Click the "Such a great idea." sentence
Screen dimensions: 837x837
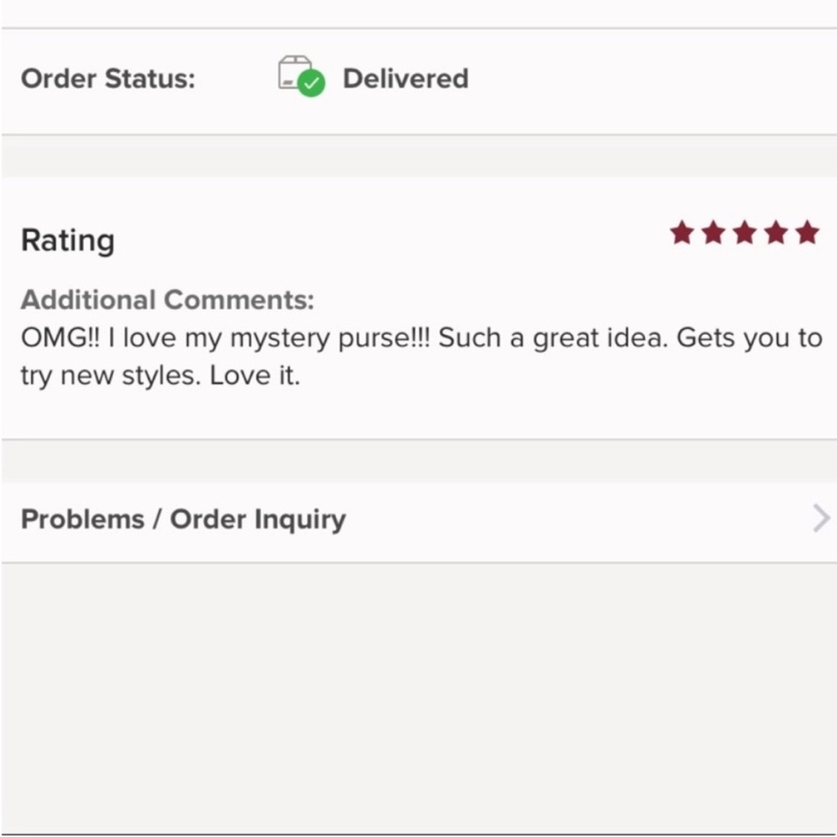point(552,338)
